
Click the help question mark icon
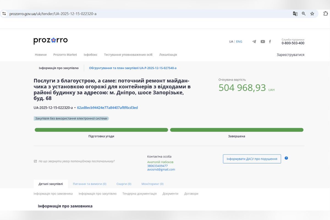coord(287,158)
